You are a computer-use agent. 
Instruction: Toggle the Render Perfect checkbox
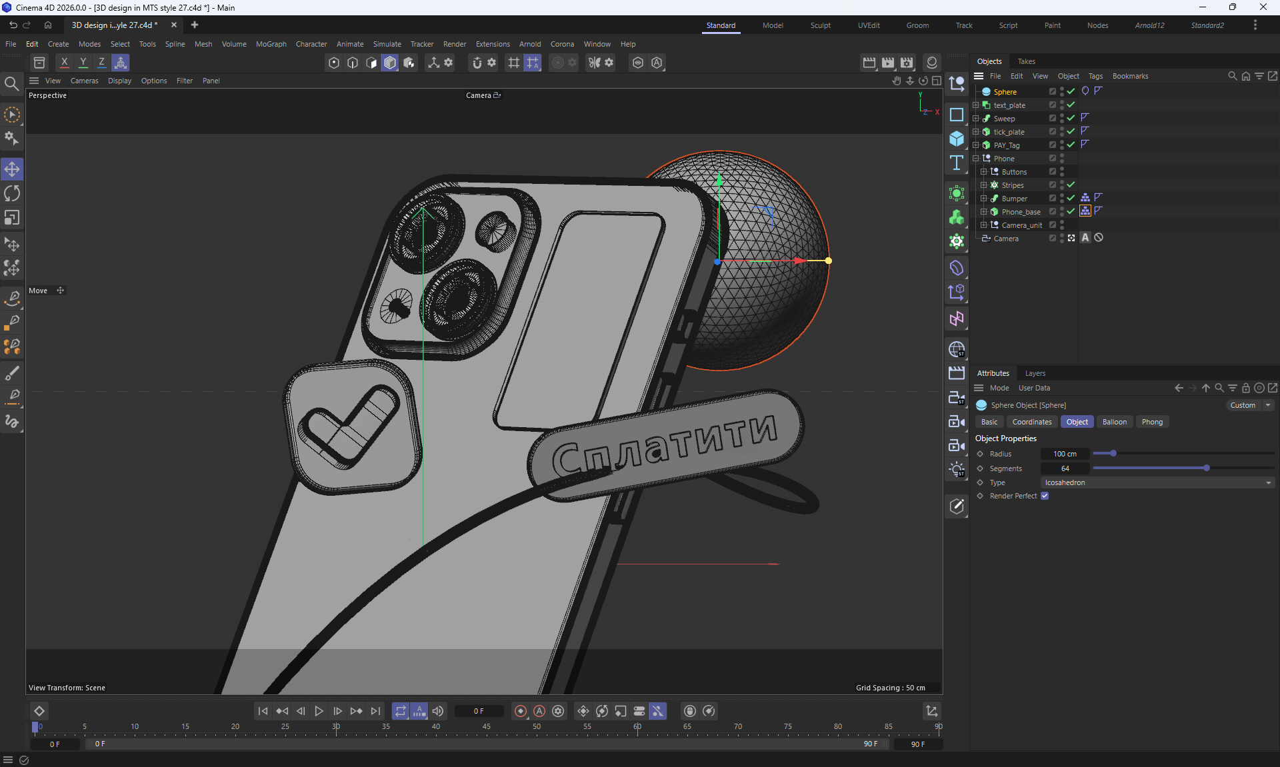[1045, 496]
